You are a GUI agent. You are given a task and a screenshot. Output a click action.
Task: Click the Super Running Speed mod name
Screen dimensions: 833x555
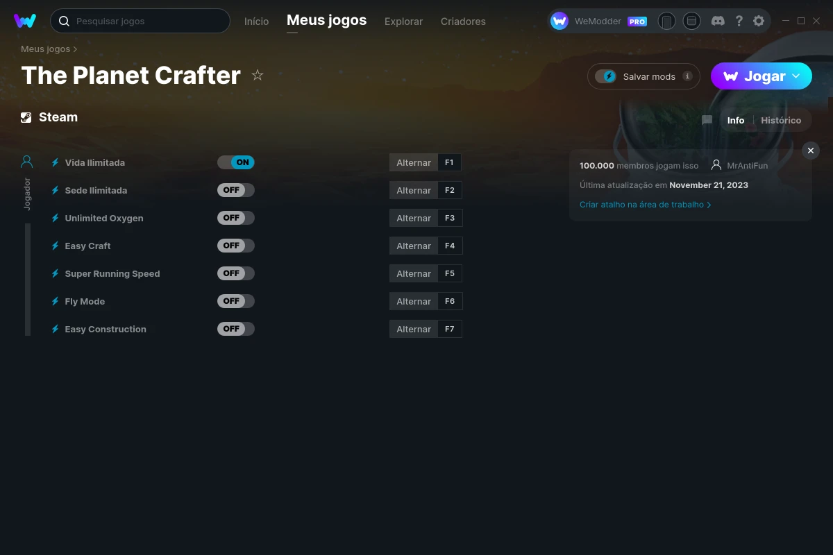point(112,273)
